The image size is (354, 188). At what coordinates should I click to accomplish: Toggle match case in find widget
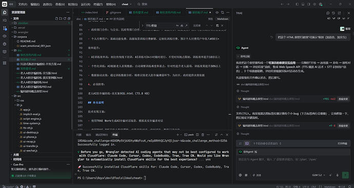click(177, 26)
